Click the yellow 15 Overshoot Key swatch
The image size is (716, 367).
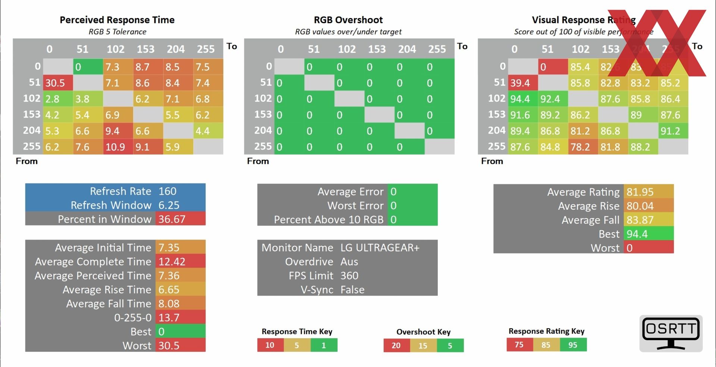[x=423, y=345]
